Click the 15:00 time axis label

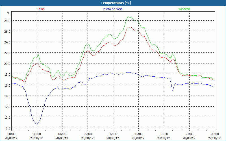[138, 134]
